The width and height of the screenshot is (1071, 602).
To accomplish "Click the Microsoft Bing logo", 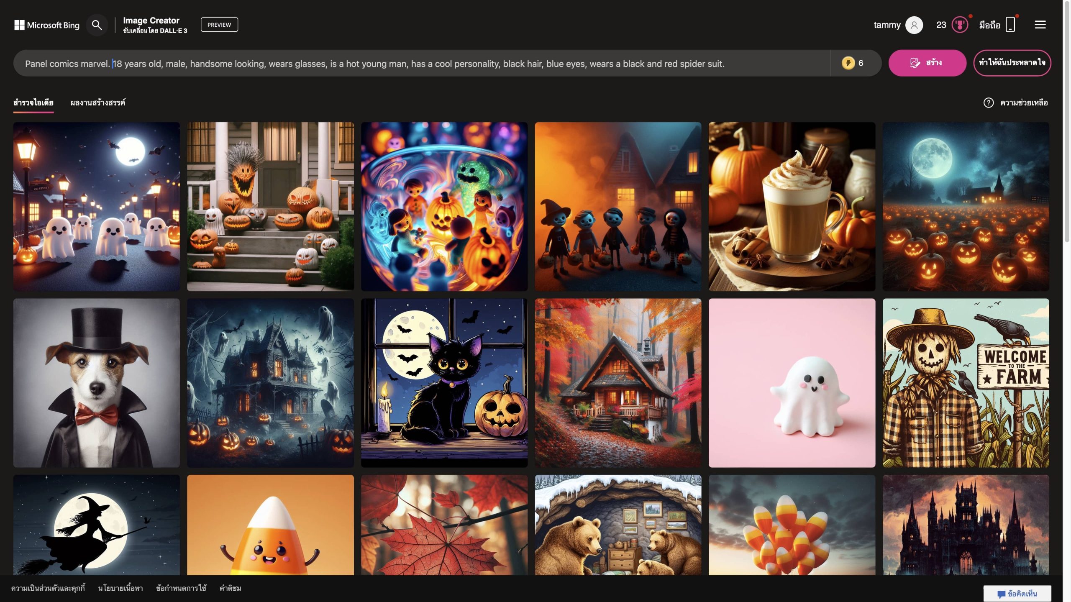I will tap(47, 25).
